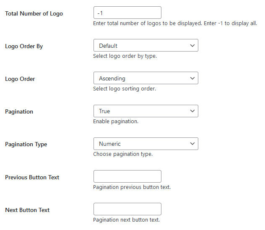Open the Logo Order By dropdown
This screenshot has width=265, height=230.
[x=145, y=46]
